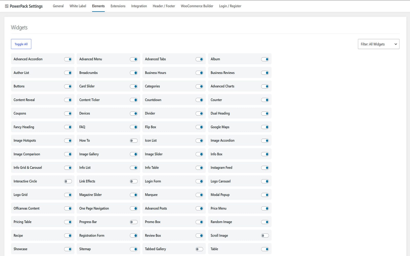The height and width of the screenshot is (256, 410).
Task: Disable the Google Maps widget toggle
Action: tap(265, 127)
